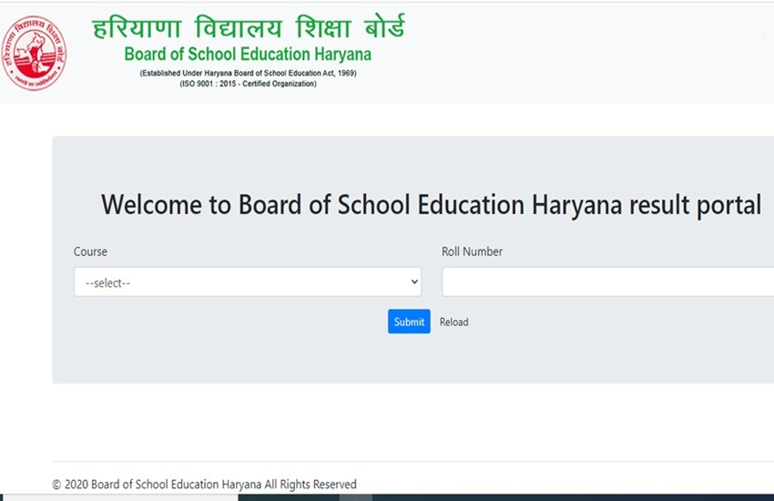The image size is (774, 501).
Task: Click the Roll Number field label
Action: 472,251
